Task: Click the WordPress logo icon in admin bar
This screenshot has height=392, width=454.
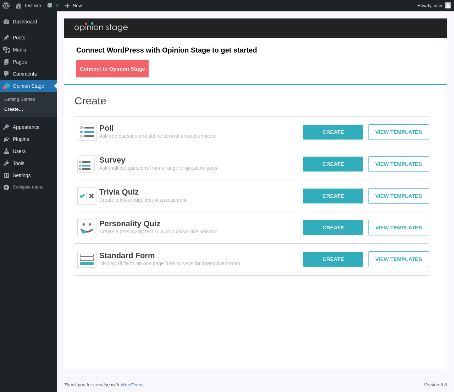Action: pos(6,6)
